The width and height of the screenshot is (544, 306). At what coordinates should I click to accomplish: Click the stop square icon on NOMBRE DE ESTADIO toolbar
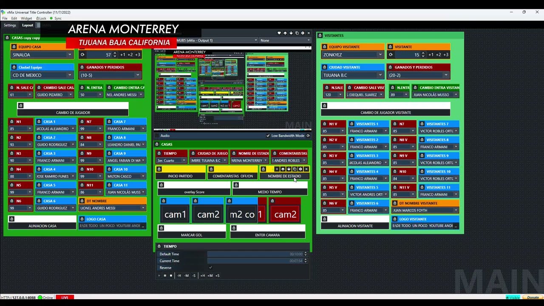277,169
